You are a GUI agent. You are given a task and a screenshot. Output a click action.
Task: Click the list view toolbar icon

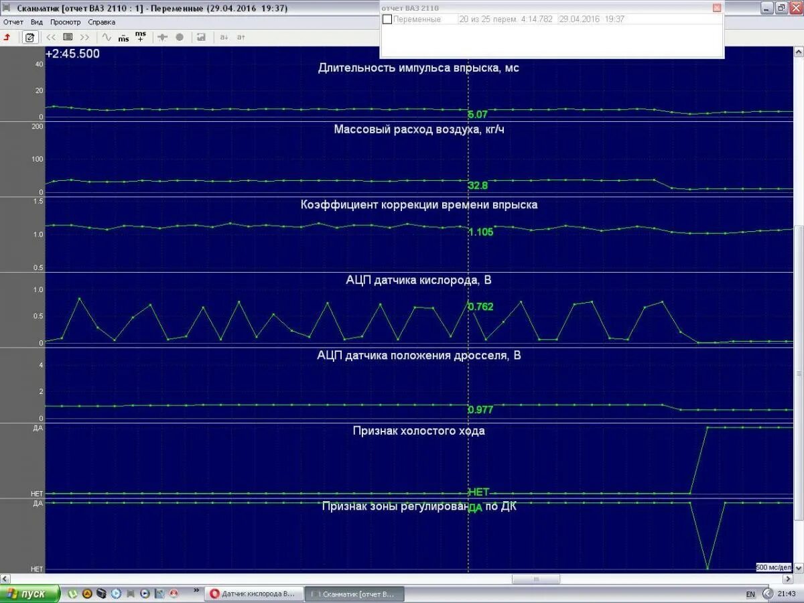point(68,37)
